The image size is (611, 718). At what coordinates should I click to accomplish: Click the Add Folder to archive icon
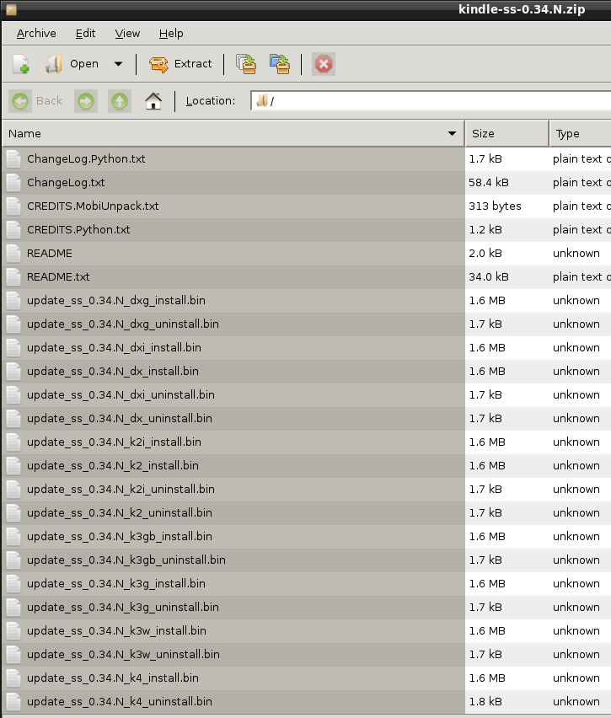coord(280,64)
